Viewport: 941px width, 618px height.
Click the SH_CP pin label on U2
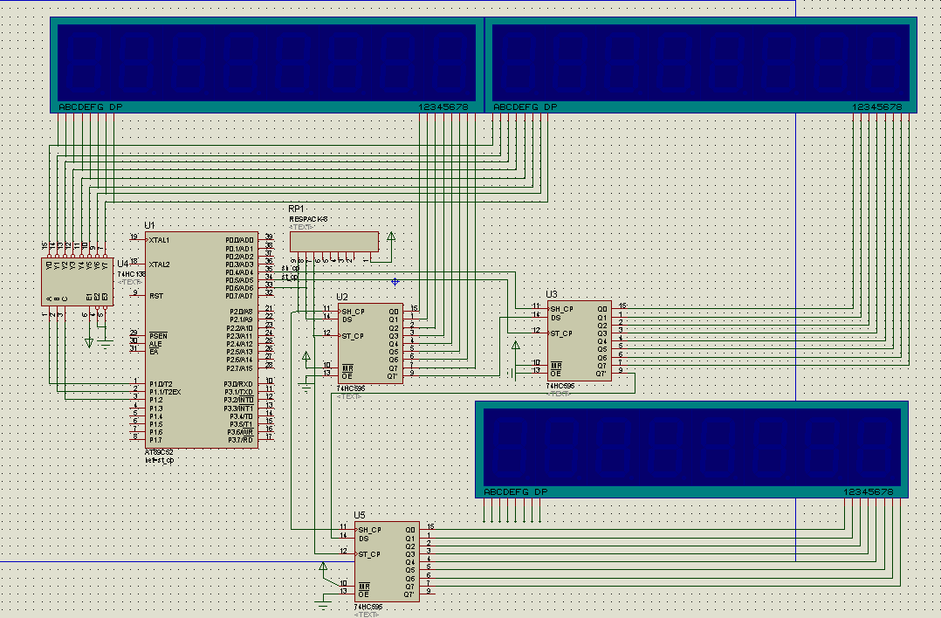[x=353, y=312]
